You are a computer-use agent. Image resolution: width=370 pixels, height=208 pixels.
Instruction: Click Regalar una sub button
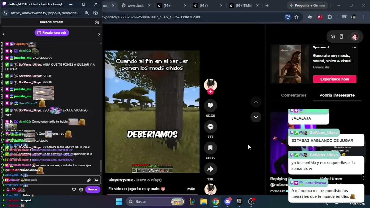[52, 33]
